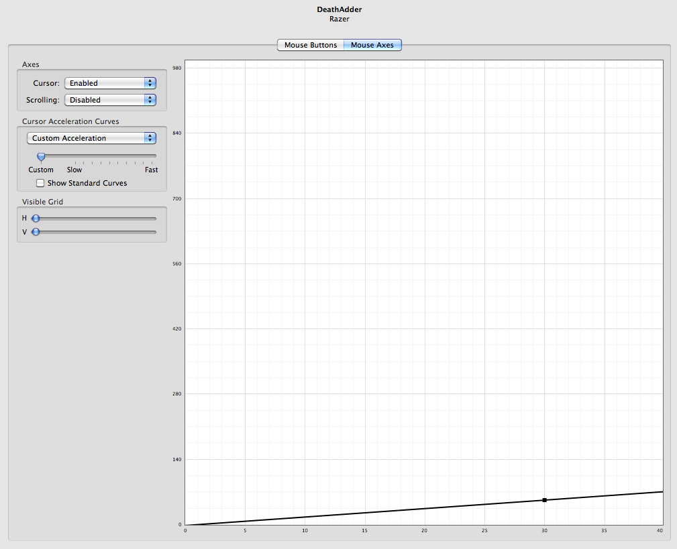Viewport: 677px width, 549px height.
Task: Select the curve control point at 30
Action: 544,500
